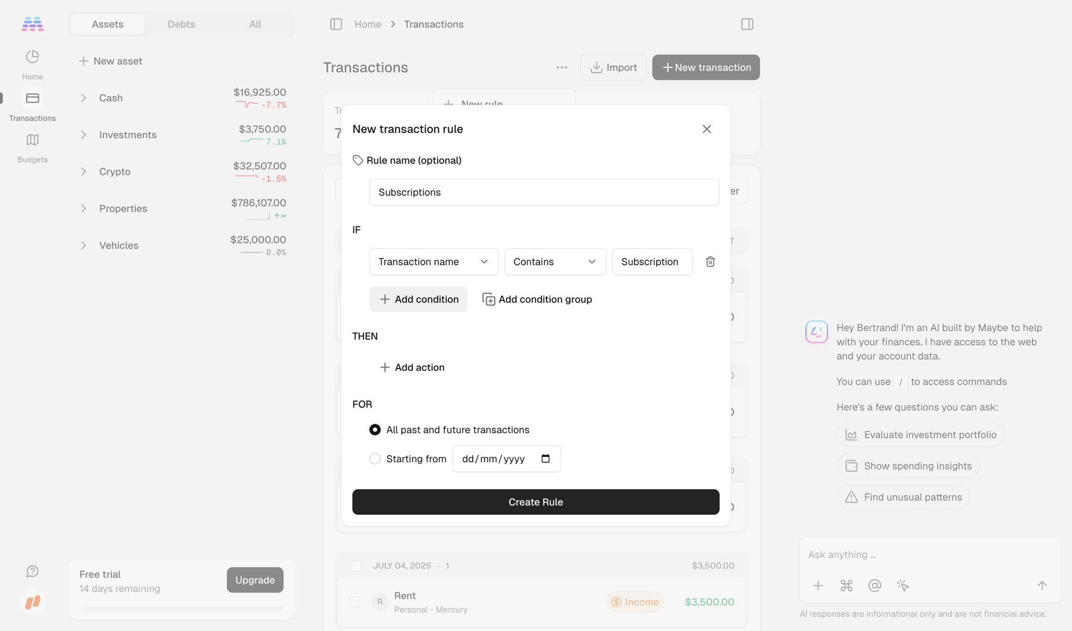Click the New transaction button
Screen dimensions: 1072x631
coord(705,67)
